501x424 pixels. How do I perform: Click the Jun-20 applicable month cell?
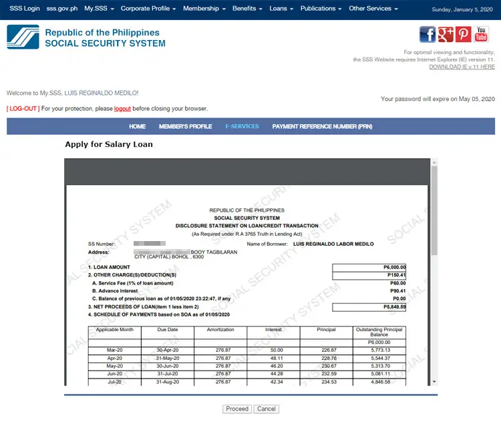pos(115,374)
